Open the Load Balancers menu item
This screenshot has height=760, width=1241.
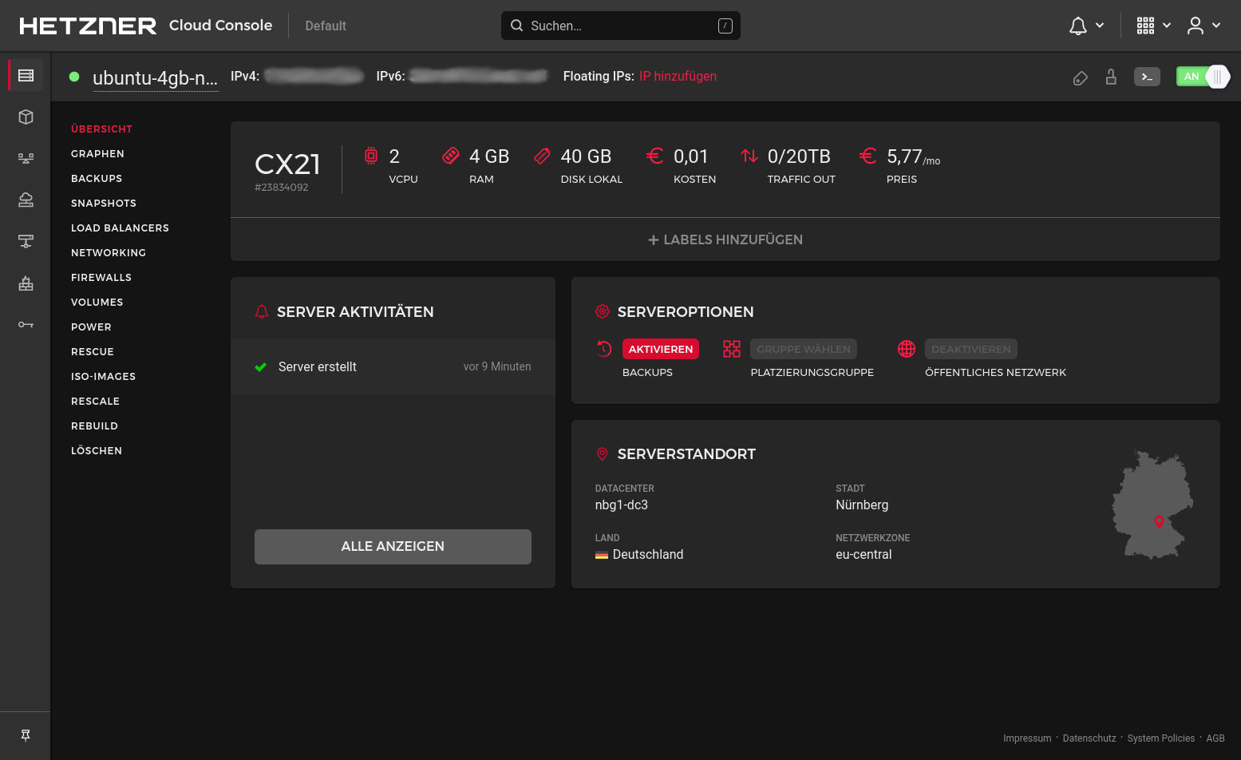click(x=120, y=228)
